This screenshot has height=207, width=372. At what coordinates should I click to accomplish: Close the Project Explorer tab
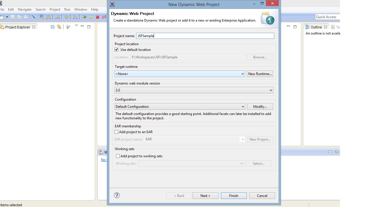(x=34, y=27)
